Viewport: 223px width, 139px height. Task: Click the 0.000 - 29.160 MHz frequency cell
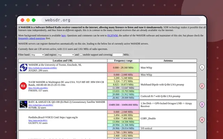click(123, 68)
